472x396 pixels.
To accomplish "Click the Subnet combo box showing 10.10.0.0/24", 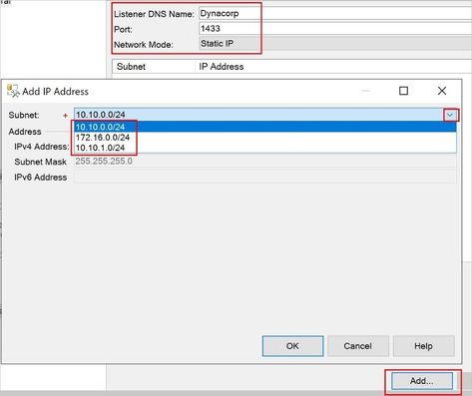I will click(x=265, y=115).
